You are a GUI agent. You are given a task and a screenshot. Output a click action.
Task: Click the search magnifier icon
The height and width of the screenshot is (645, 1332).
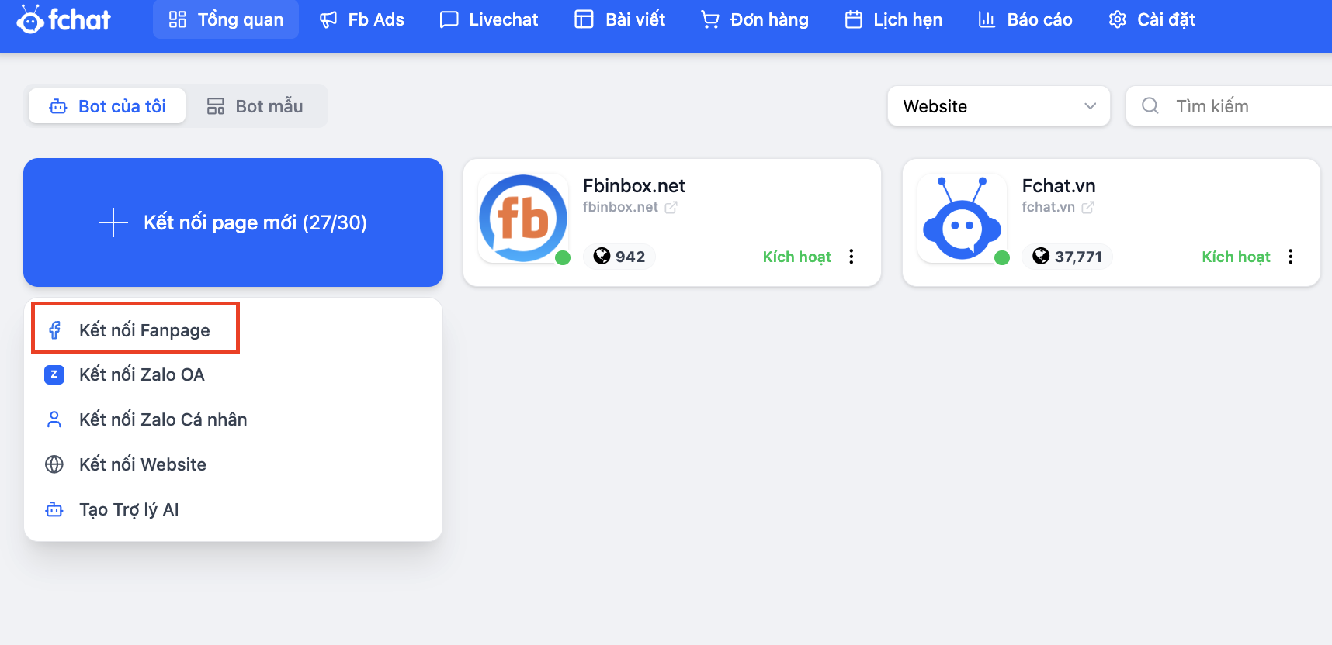[x=1150, y=106]
